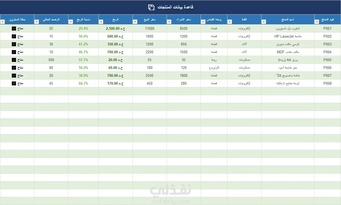Toggle stock checkbox in row P007
Image resolution: width=341 pixels, height=205 pixels.
click(14, 75)
